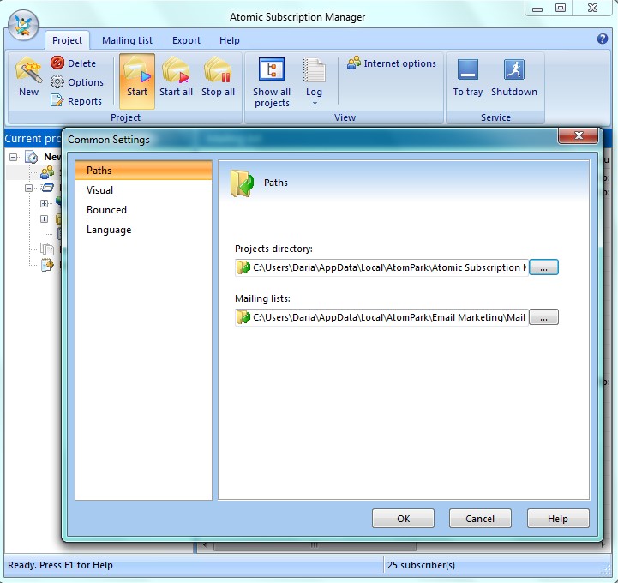
Task: Select Paths in settings list
Action: [x=143, y=171]
